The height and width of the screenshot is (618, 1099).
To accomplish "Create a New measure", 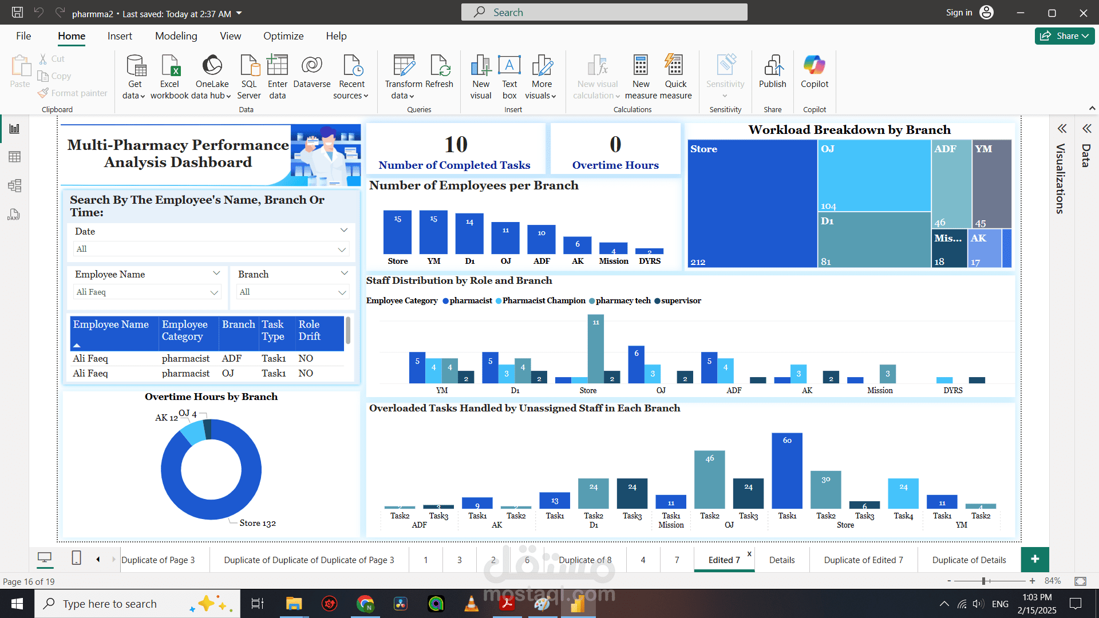I will coord(641,77).
